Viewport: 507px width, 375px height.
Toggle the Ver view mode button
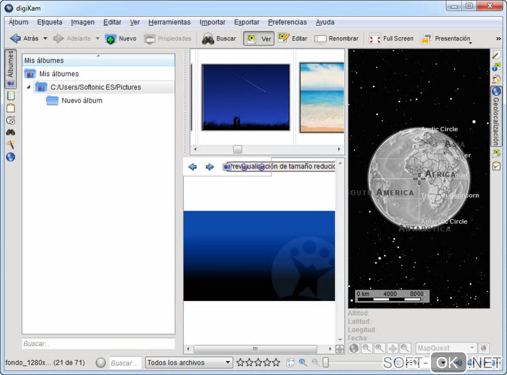click(258, 38)
